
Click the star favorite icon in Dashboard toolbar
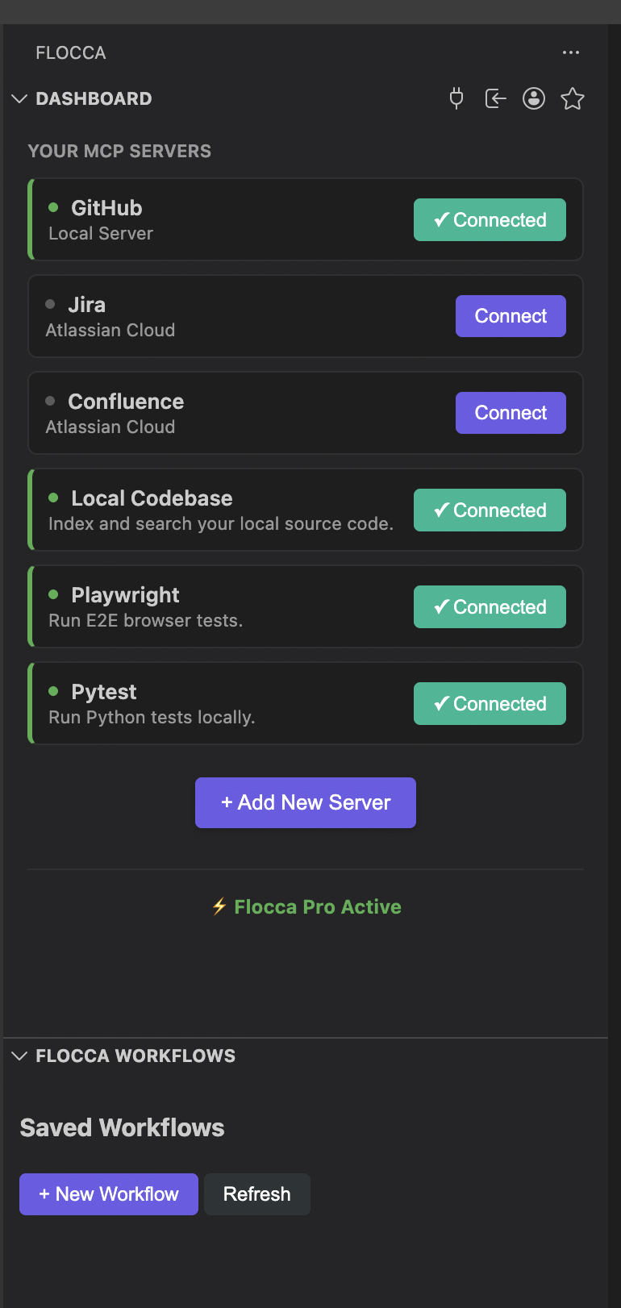pos(573,98)
